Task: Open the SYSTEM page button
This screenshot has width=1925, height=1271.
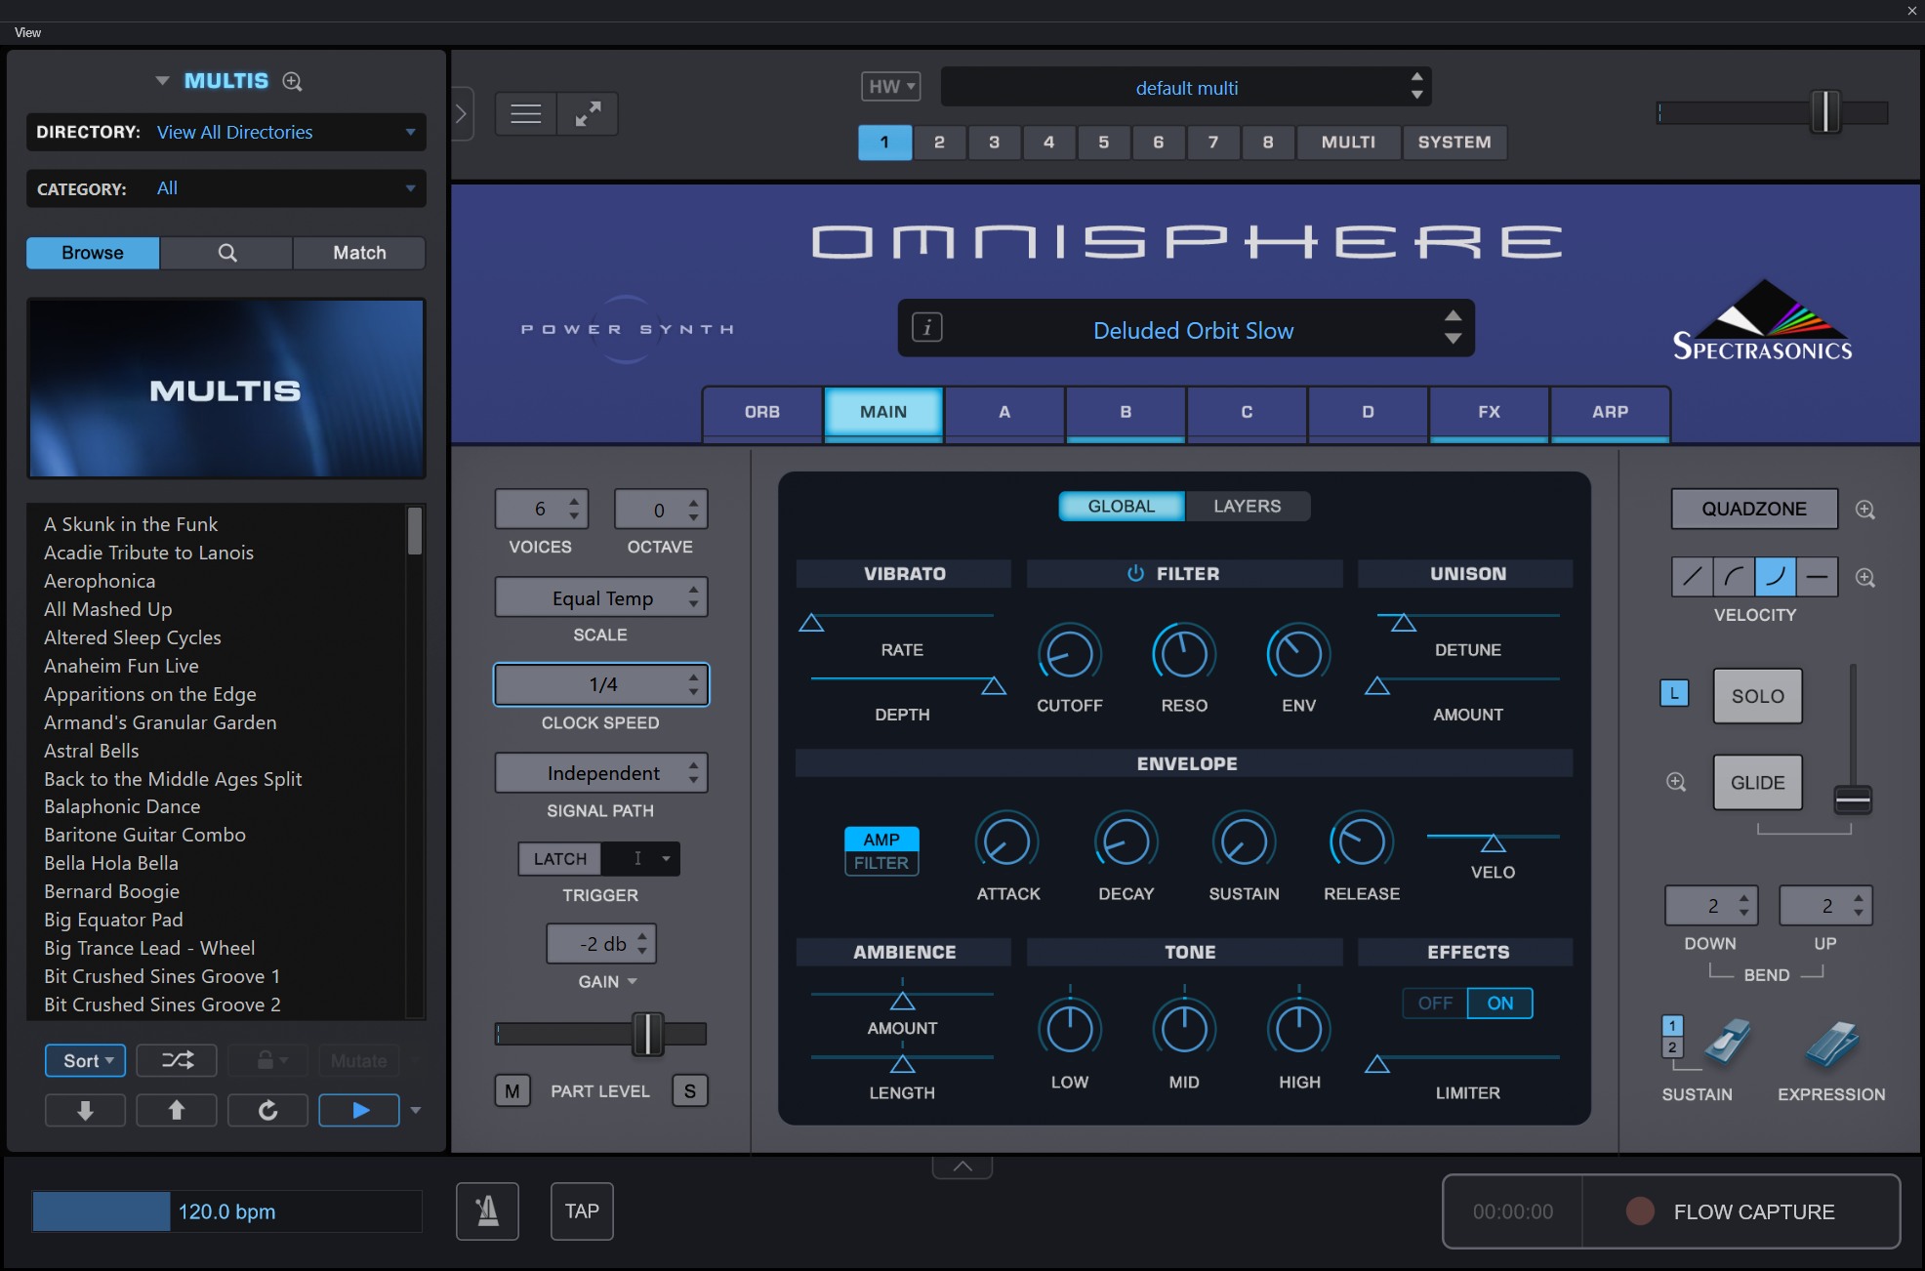Action: pos(1454,142)
